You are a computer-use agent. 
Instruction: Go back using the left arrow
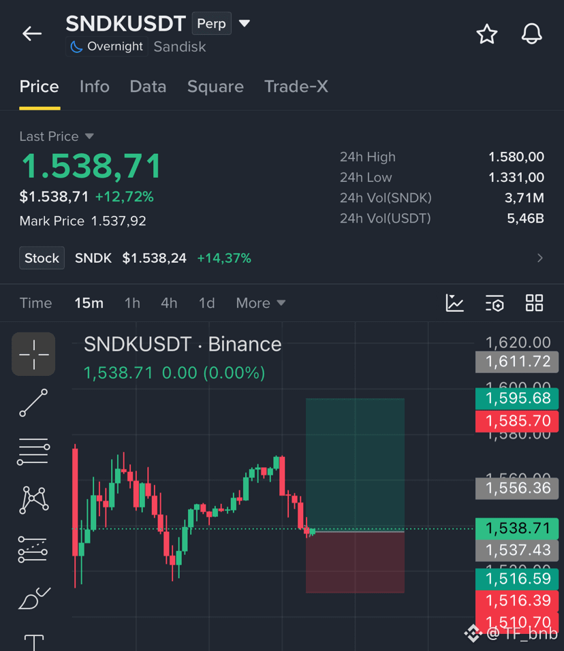[x=32, y=33]
